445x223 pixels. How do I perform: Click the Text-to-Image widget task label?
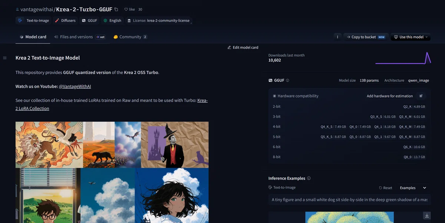point(282,188)
